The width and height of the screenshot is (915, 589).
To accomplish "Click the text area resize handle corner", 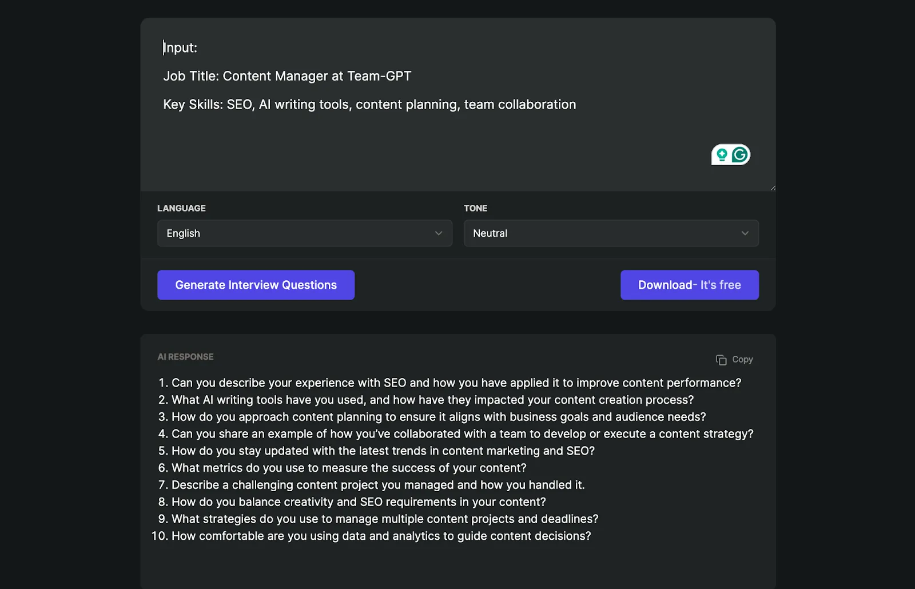I will click(773, 188).
